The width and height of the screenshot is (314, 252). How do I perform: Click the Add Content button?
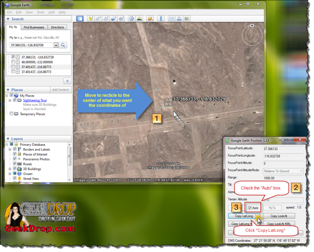61,90
